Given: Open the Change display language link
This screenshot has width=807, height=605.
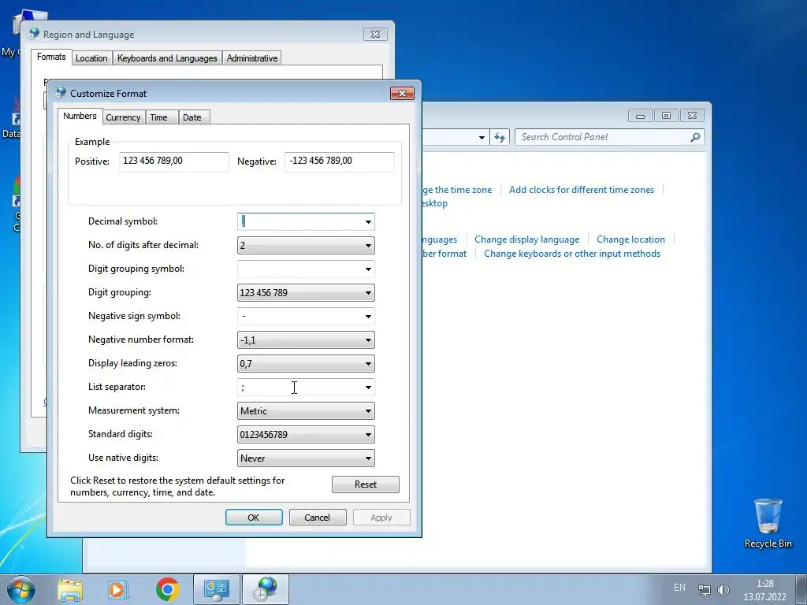Looking at the screenshot, I should pos(527,239).
